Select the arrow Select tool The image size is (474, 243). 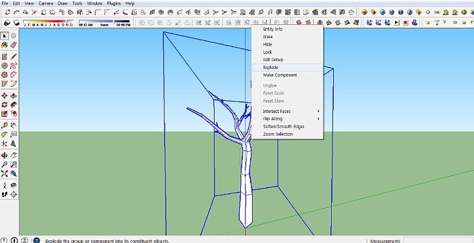click(x=5, y=36)
